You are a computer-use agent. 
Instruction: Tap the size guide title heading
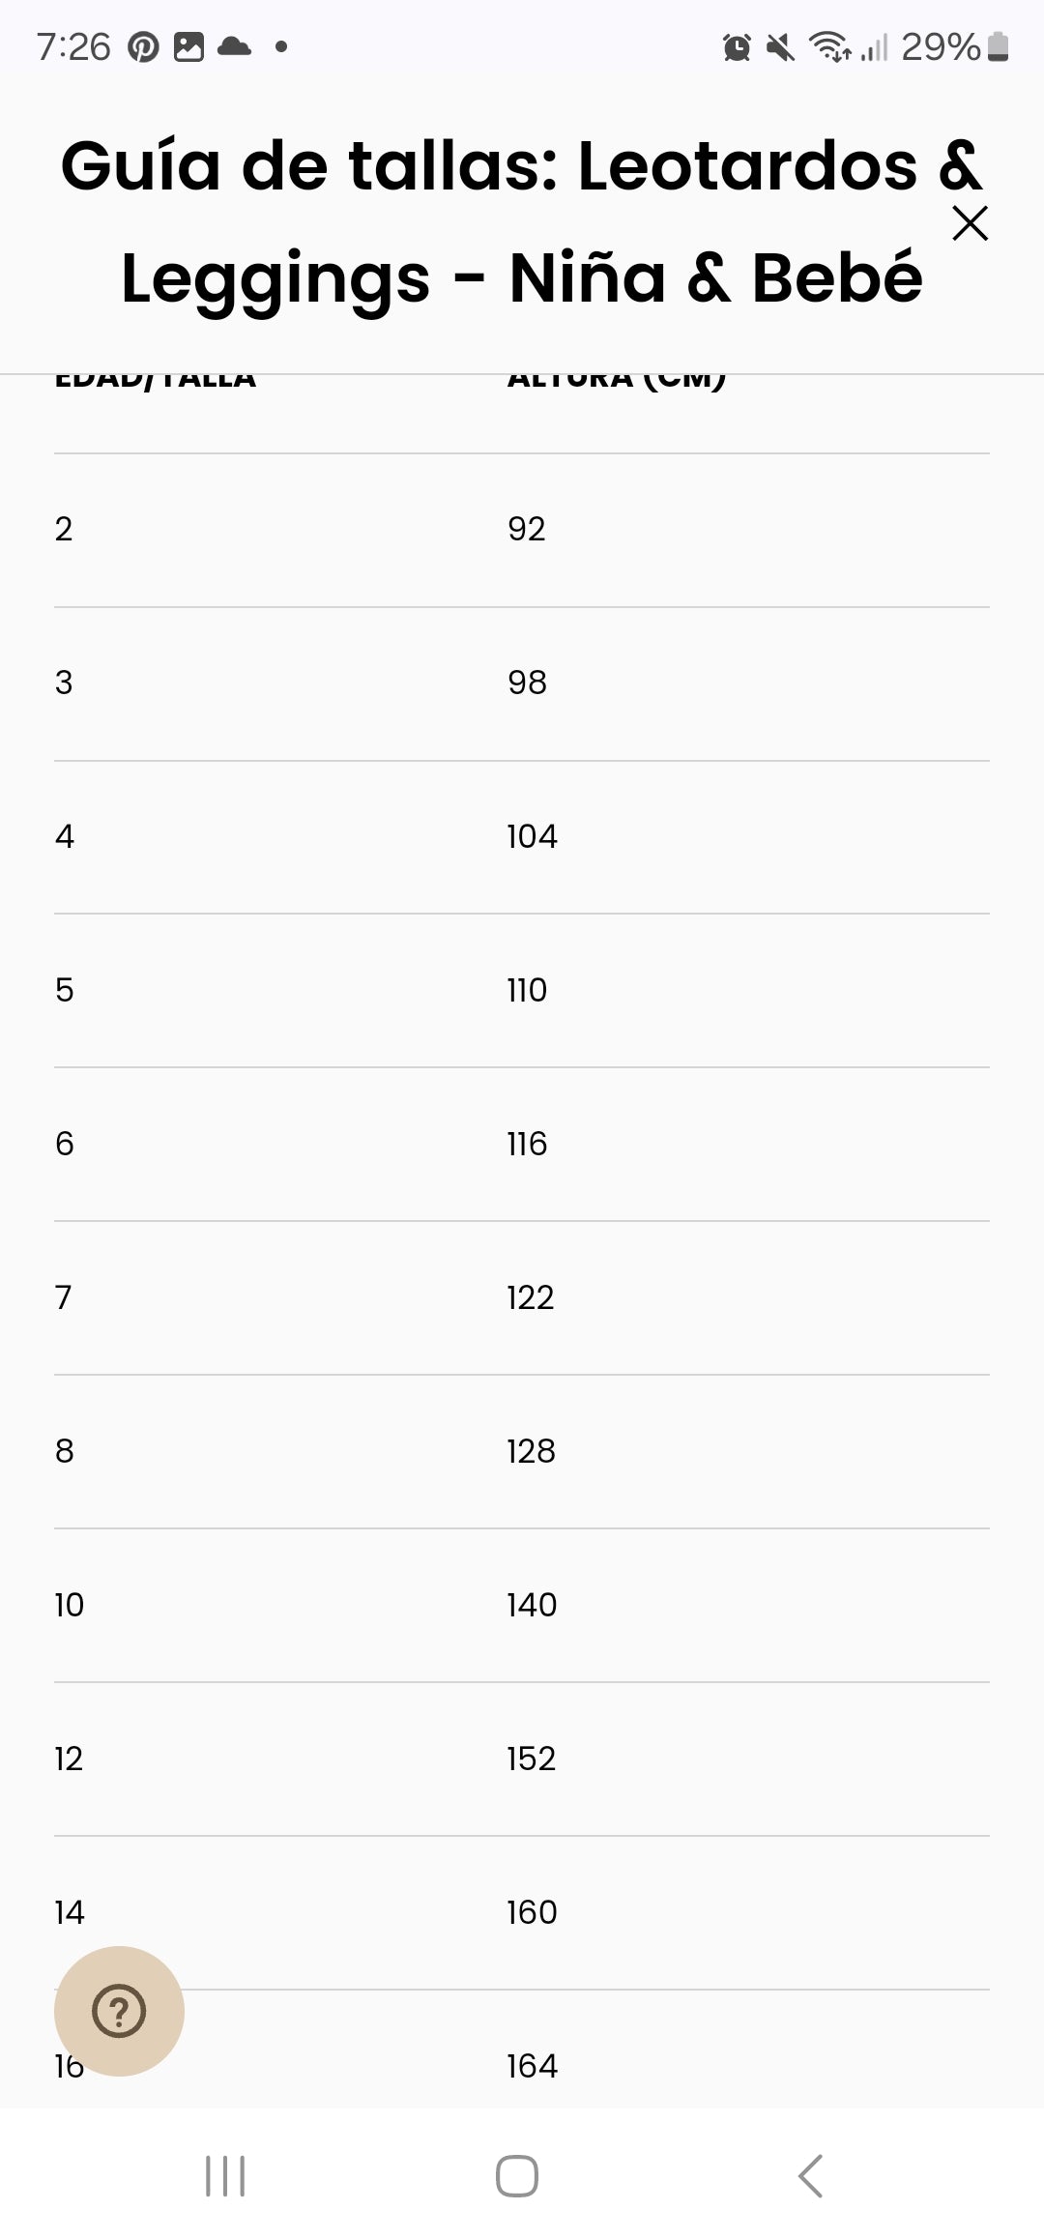click(x=520, y=221)
